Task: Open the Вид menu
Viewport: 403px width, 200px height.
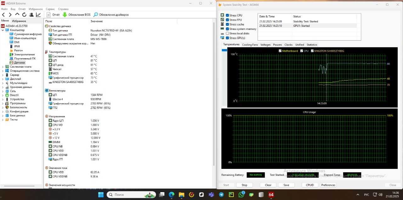Action: pyautogui.click(x=13, y=9)
